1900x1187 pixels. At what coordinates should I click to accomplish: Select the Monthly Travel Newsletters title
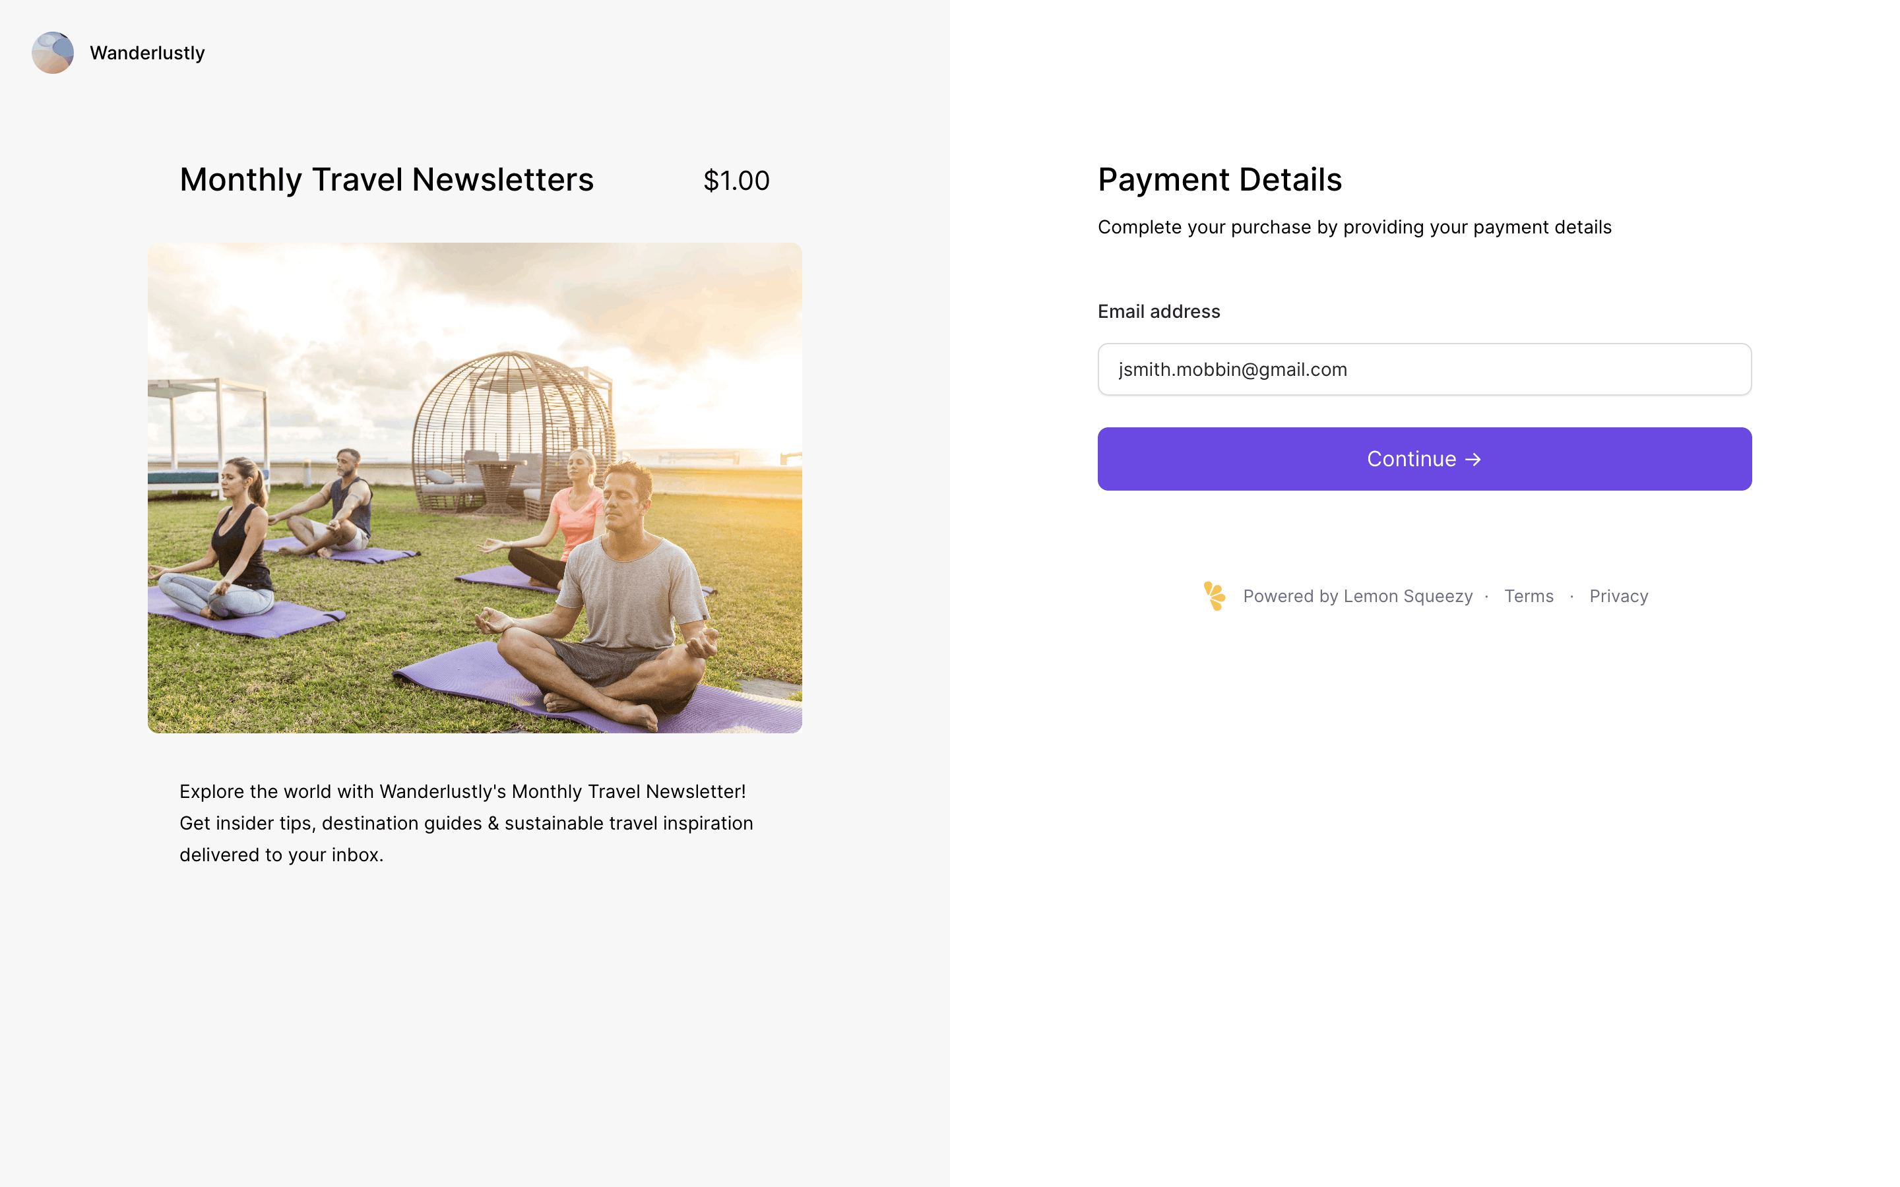[x=387, y=180]
